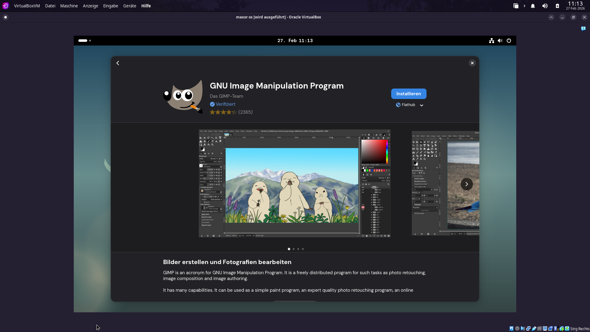Select the third screenshot carousel dot
The image size is (590, 332).
pos(298,249)
